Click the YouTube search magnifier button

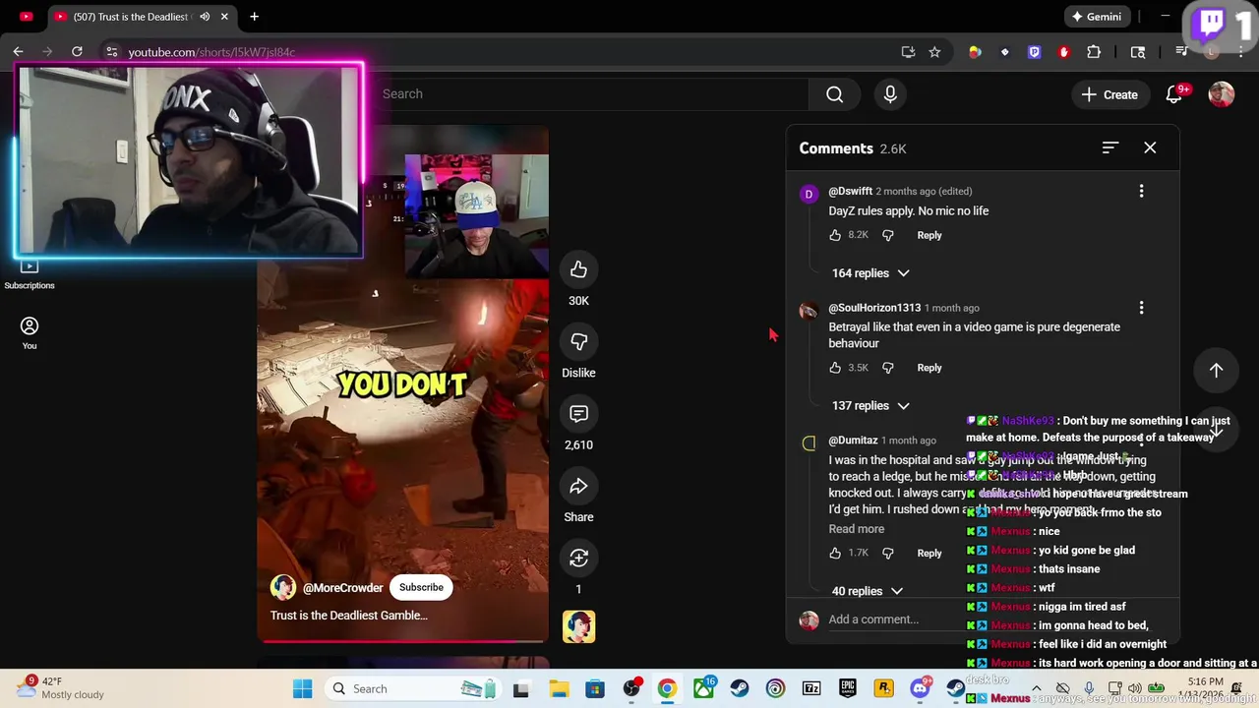pos(834,94)
